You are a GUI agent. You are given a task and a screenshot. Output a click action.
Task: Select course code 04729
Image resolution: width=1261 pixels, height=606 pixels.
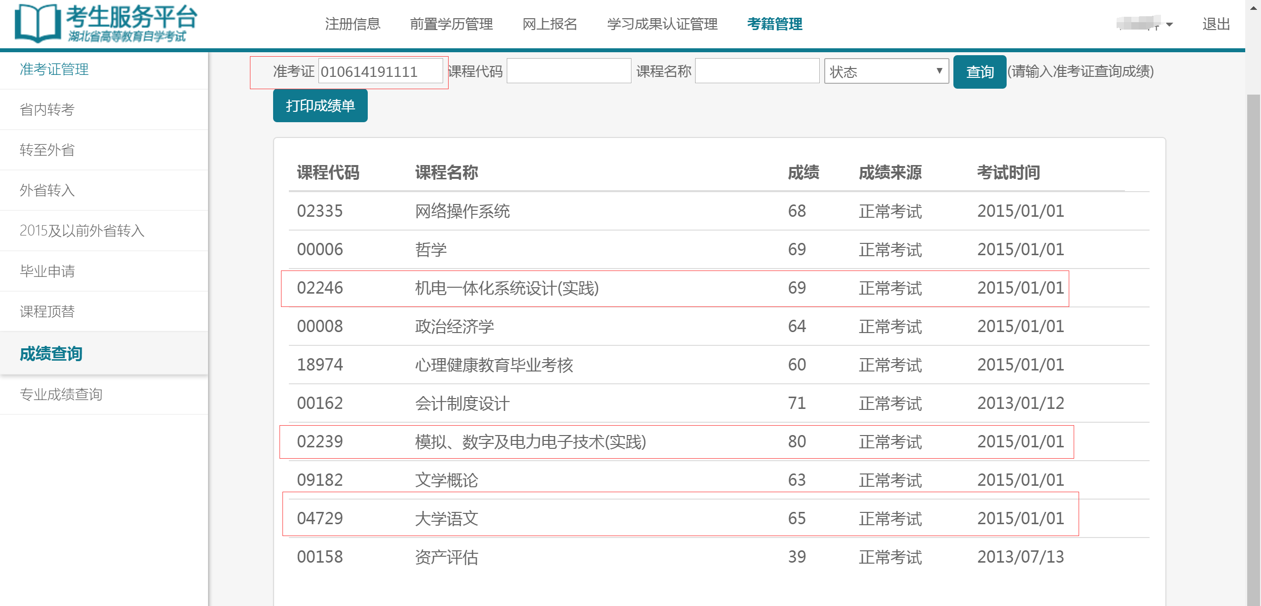pyautogui.click(x=319, y=518)
